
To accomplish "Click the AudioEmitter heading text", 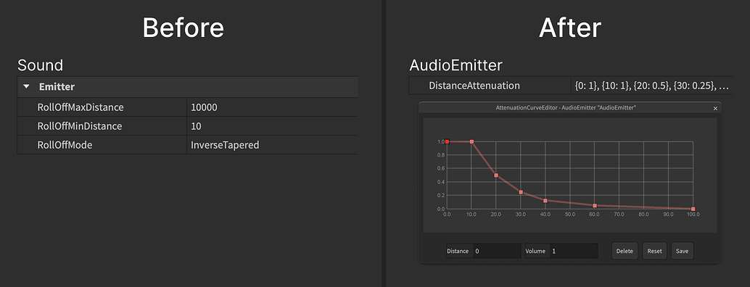I will (x=456, y=65).
